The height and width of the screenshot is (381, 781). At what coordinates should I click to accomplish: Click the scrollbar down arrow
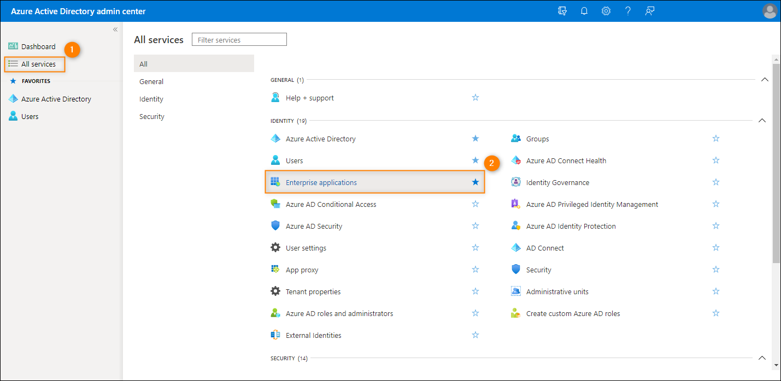[x=776, y=364]
